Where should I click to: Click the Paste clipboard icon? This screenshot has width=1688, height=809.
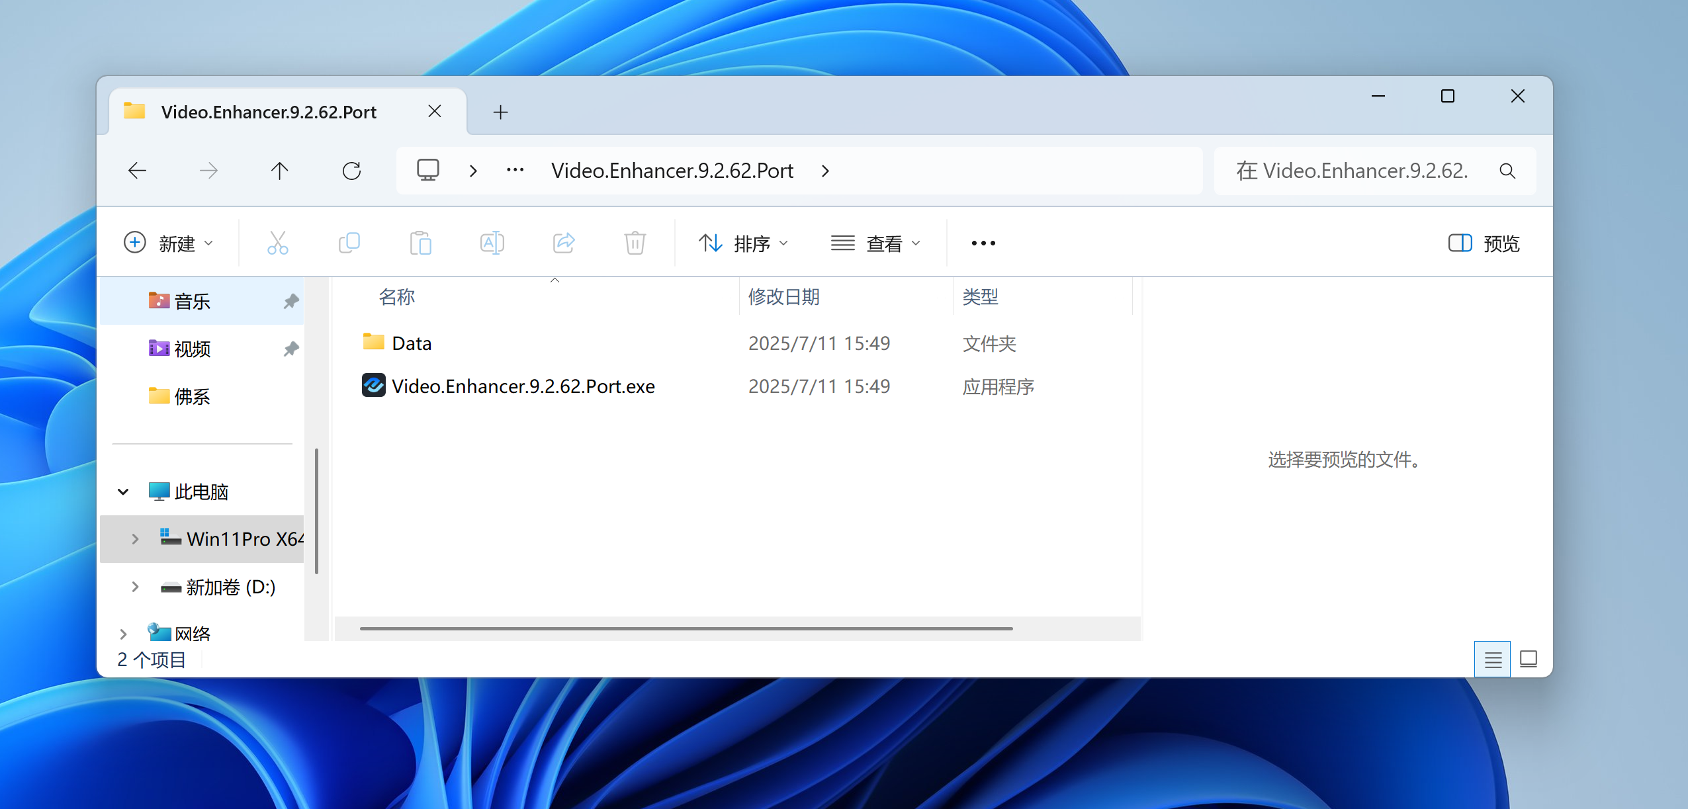coord(420,243)
